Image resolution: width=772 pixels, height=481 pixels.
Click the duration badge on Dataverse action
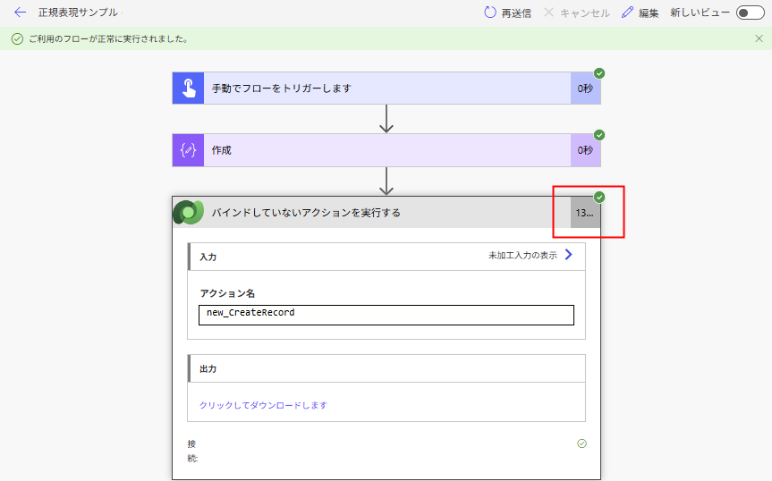[585, 214]
